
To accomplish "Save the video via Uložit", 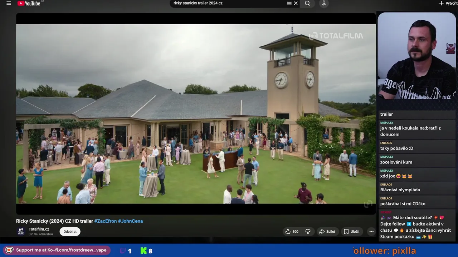I will click(351, 232).
